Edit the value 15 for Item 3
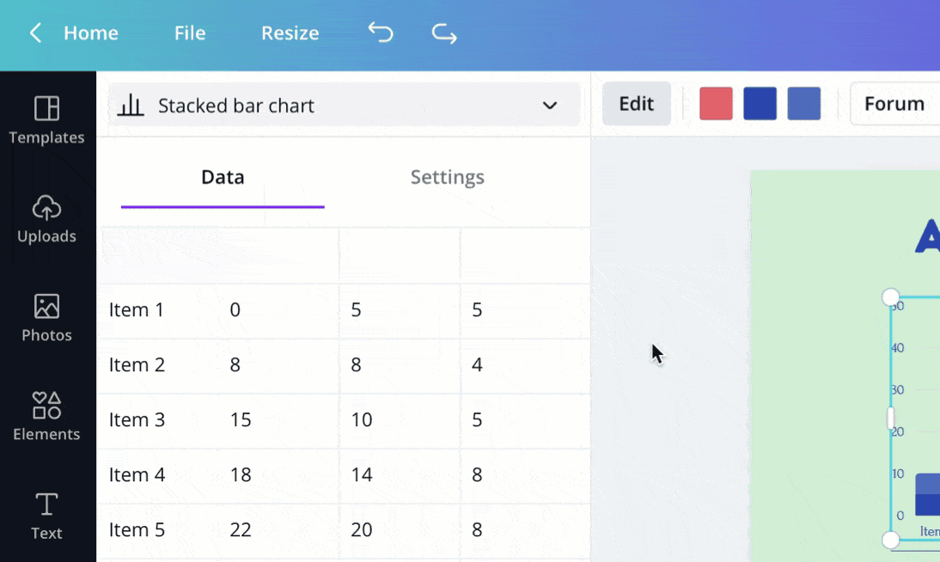This screenshot has height=562, width=940. 241,420
